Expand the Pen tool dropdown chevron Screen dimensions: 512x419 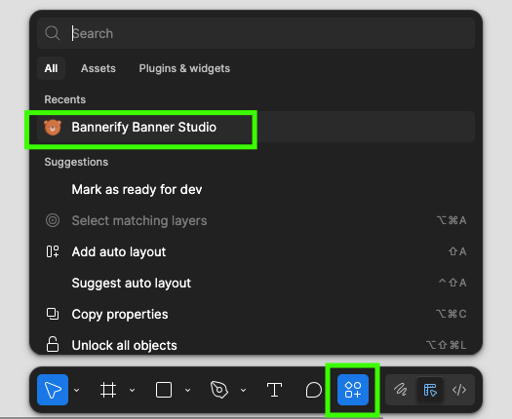click(x=243, y=390)
